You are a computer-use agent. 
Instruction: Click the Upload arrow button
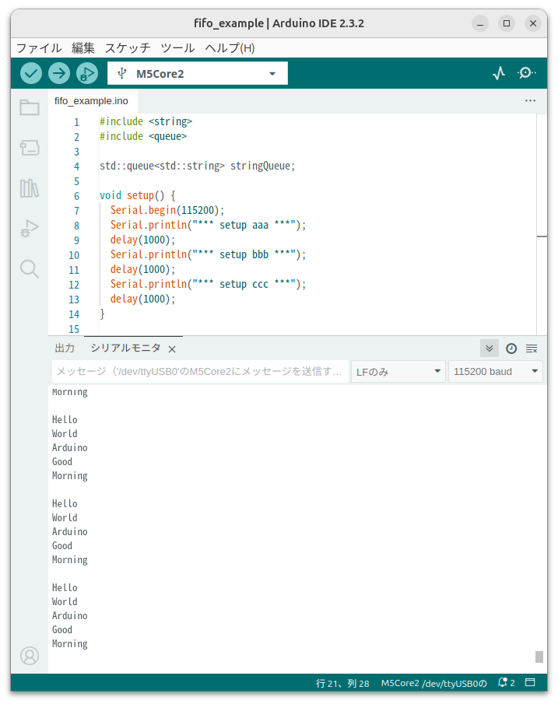click(59, 73)
